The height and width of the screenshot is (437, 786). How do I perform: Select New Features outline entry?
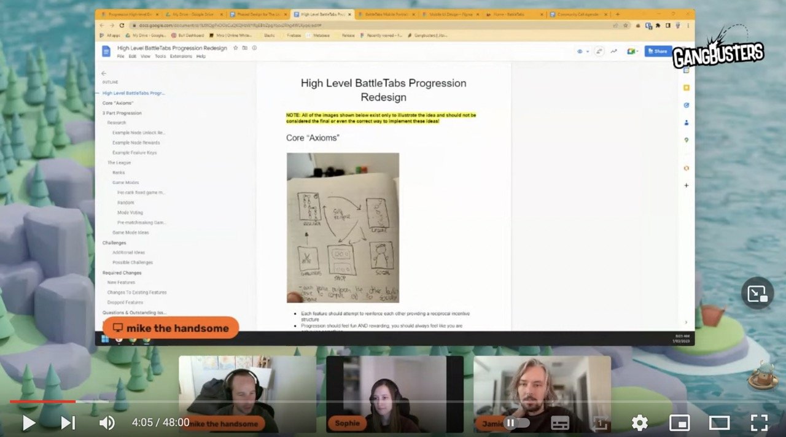click(121, 282)
